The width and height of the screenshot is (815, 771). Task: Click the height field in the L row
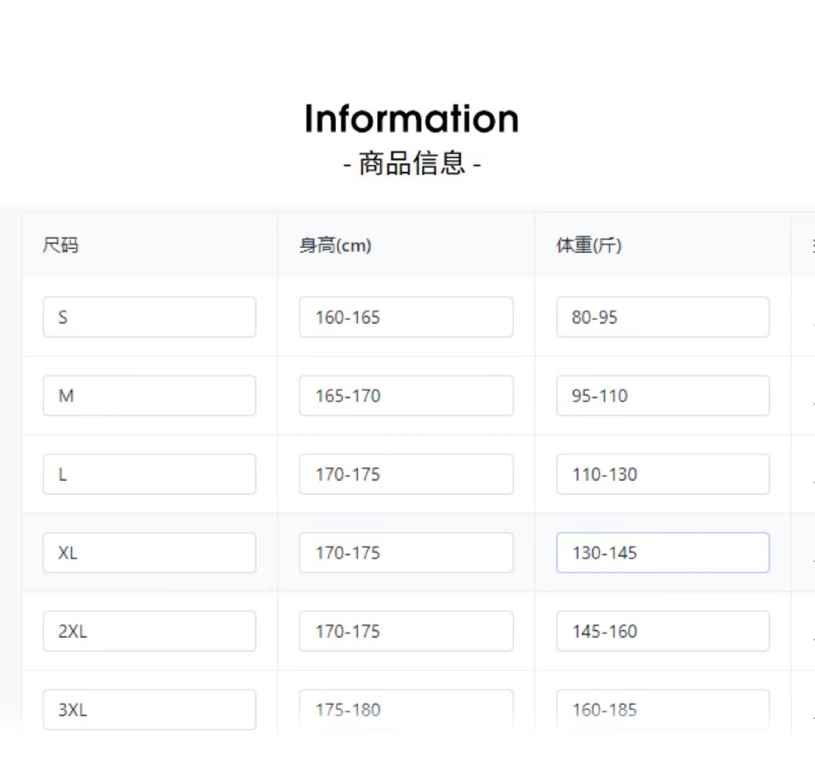click(x=406, y=474)
